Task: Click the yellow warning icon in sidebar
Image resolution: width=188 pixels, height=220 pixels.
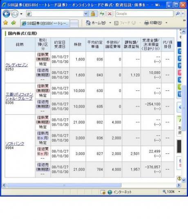Action: [179, 178]
